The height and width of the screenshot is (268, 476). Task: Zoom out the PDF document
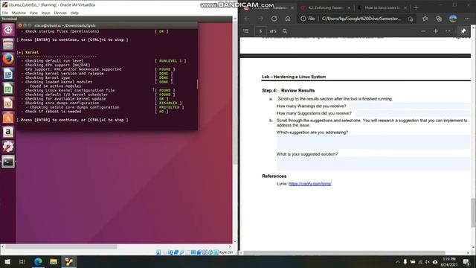coord(423,31)
